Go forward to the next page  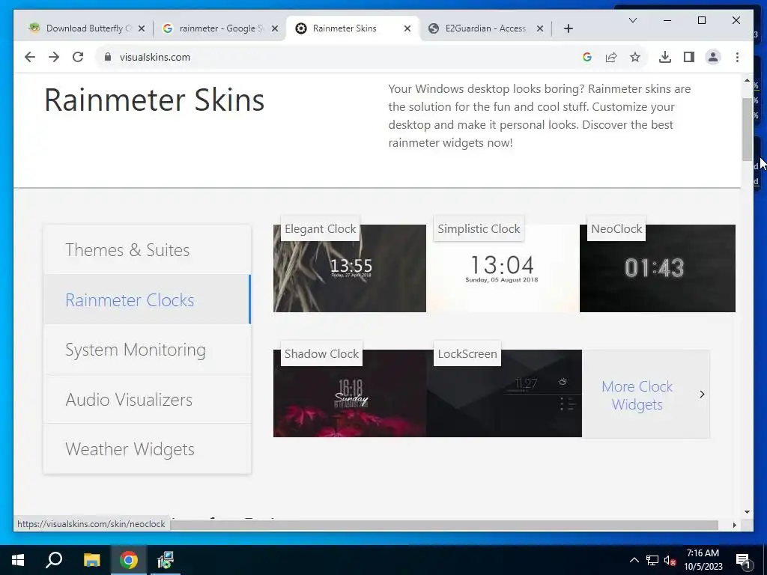[x=54, y=57]
